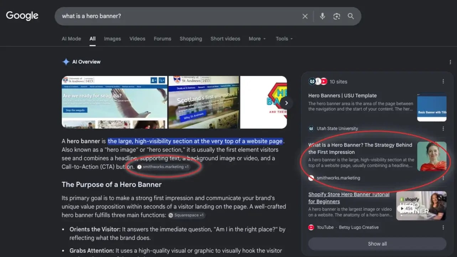Open the Images tab
Viewport: 457px width, 257px height.
[113, 39]
